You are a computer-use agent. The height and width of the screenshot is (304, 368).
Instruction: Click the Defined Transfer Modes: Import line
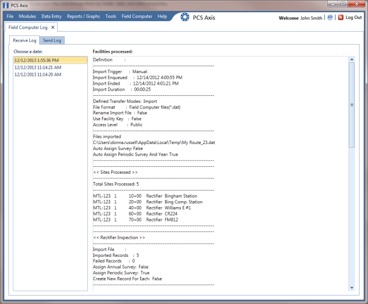125,101
